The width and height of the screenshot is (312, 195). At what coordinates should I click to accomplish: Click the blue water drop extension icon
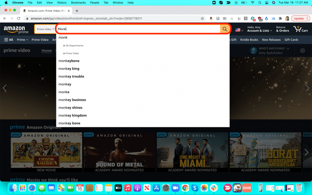coord(267,18)
